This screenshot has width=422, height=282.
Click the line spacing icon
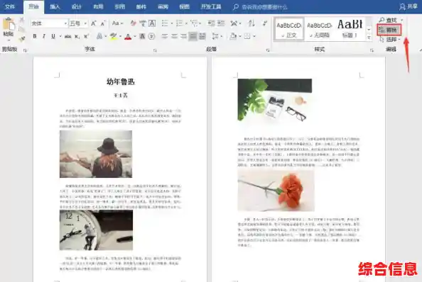[x=215, y=36]
